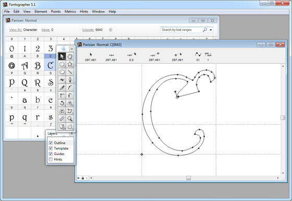Select the Rotate tool

pos(62,103)
